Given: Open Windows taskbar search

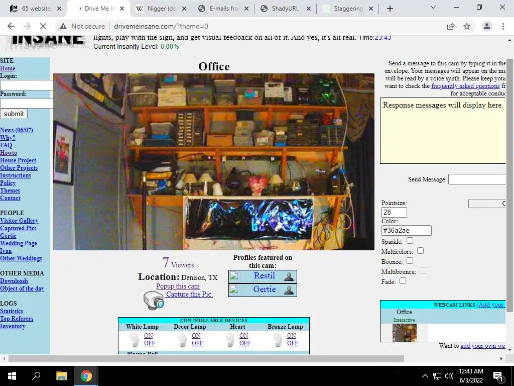Looking at the screenshot, I should click(x=36, y=376).
